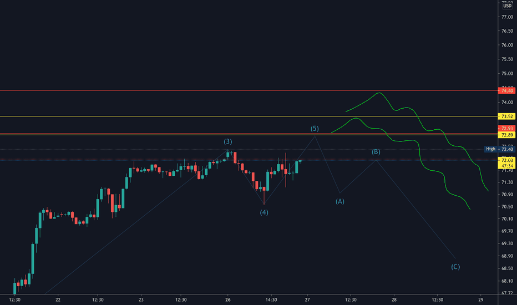Viewport: 517px width, 305px height.
Task: Click the 71.30 price axis value
Action: point(507,182)
